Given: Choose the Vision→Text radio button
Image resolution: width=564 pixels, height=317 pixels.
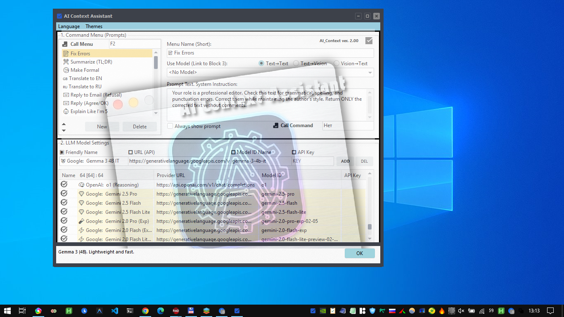Looking at the screenshot, I should [337, 64].
